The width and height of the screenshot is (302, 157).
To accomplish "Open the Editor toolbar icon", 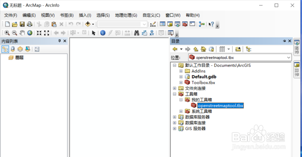I will click(153, 24).
